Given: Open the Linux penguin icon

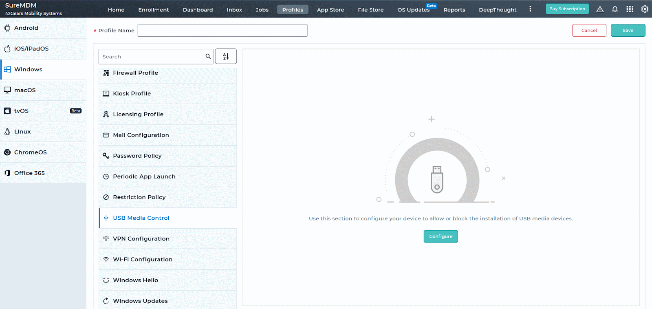Looking at the screenshot, I should pos(7,132).
